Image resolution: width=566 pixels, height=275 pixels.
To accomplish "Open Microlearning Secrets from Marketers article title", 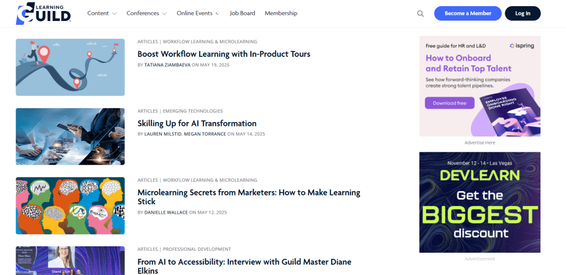I will pos(249,197).
